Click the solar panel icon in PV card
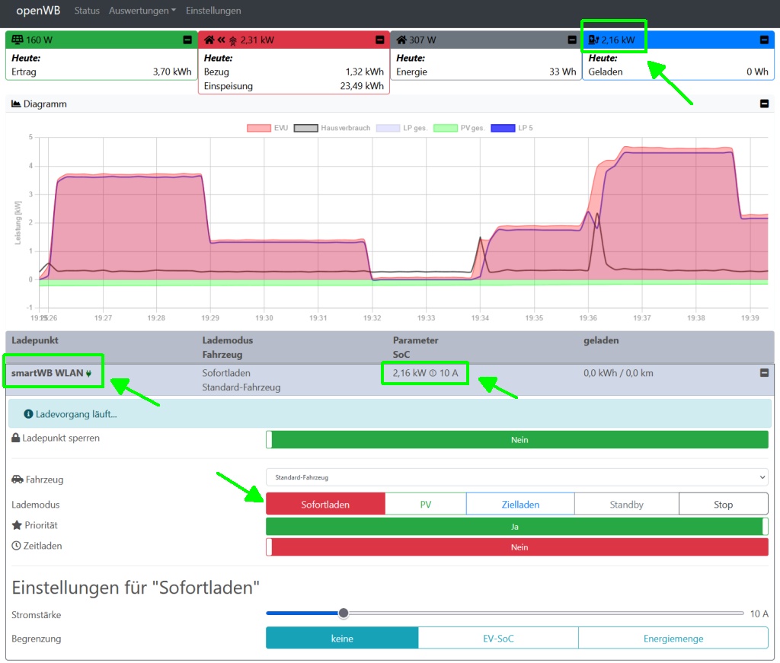The width and height of the screenshot is (780, 663). [x=17, y=40]
